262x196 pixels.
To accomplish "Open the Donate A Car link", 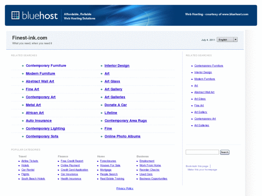I will click(116, 105).
